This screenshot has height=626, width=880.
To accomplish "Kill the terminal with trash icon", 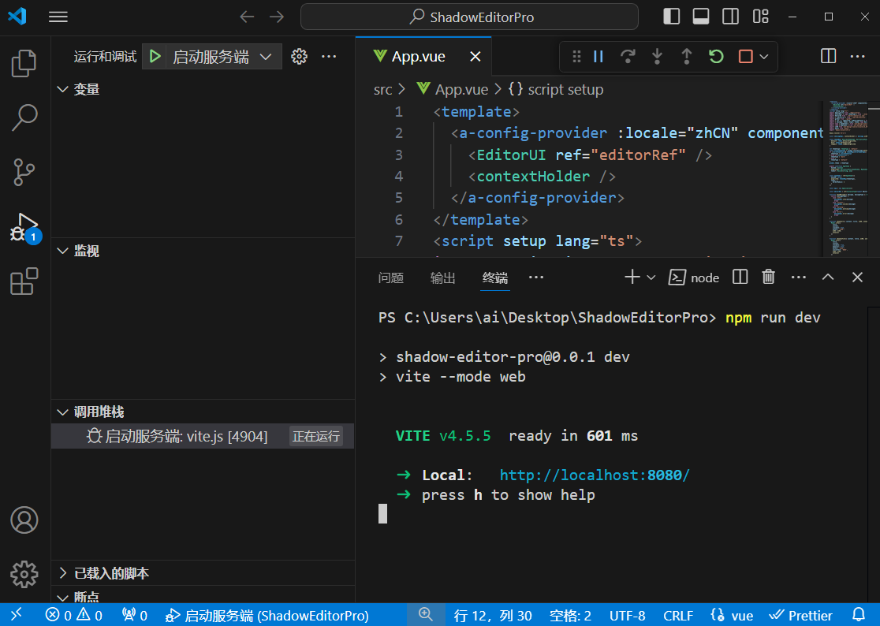I will 768,277.
